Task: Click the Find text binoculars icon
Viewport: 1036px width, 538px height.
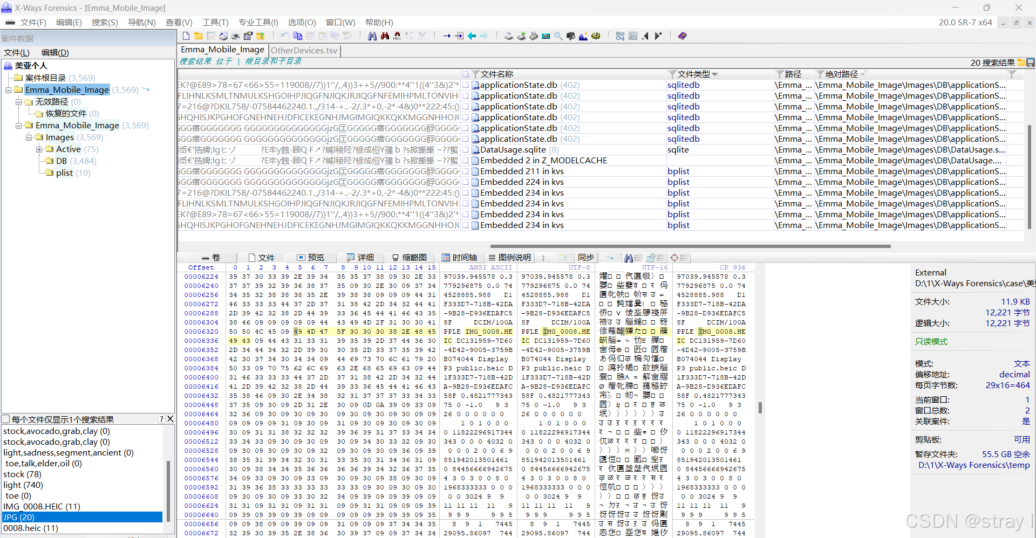Action: point(372,36)
